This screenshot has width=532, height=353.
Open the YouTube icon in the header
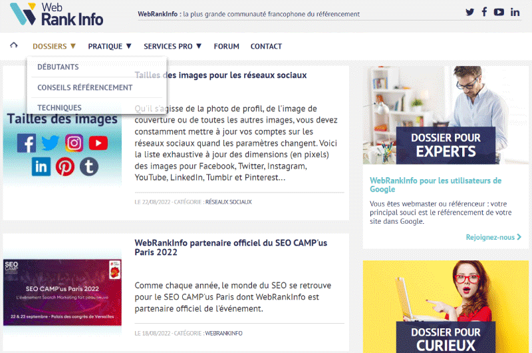pyautogui.click(x=499, y=12)
